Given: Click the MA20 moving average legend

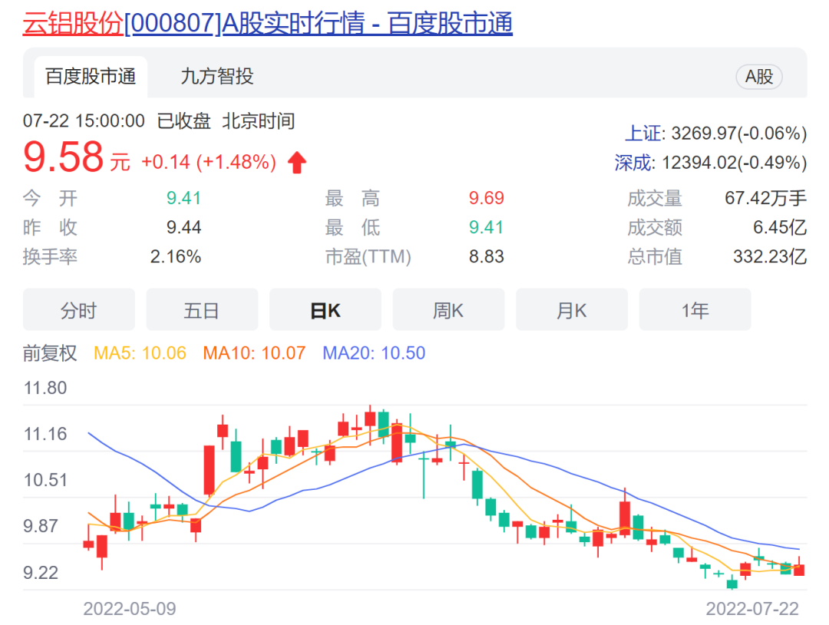Looking at the screenshot, I should coord(374,353).
